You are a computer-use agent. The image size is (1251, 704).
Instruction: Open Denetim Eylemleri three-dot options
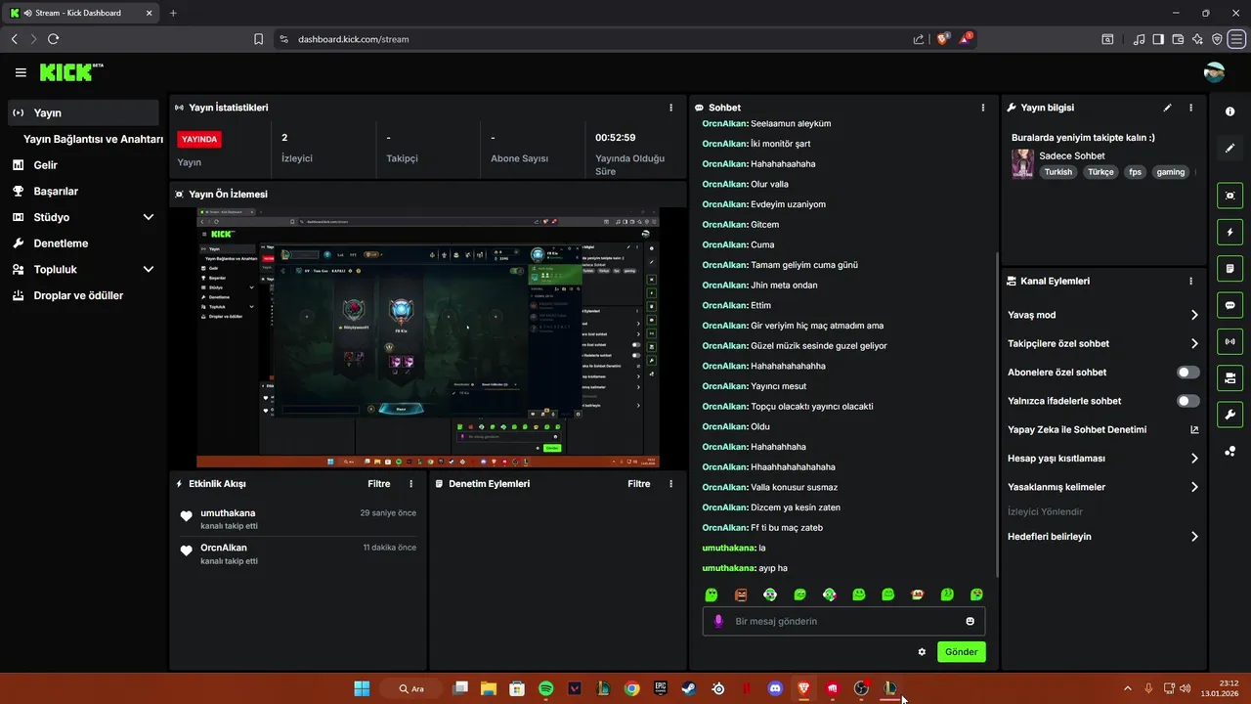(x=670, y=484)
